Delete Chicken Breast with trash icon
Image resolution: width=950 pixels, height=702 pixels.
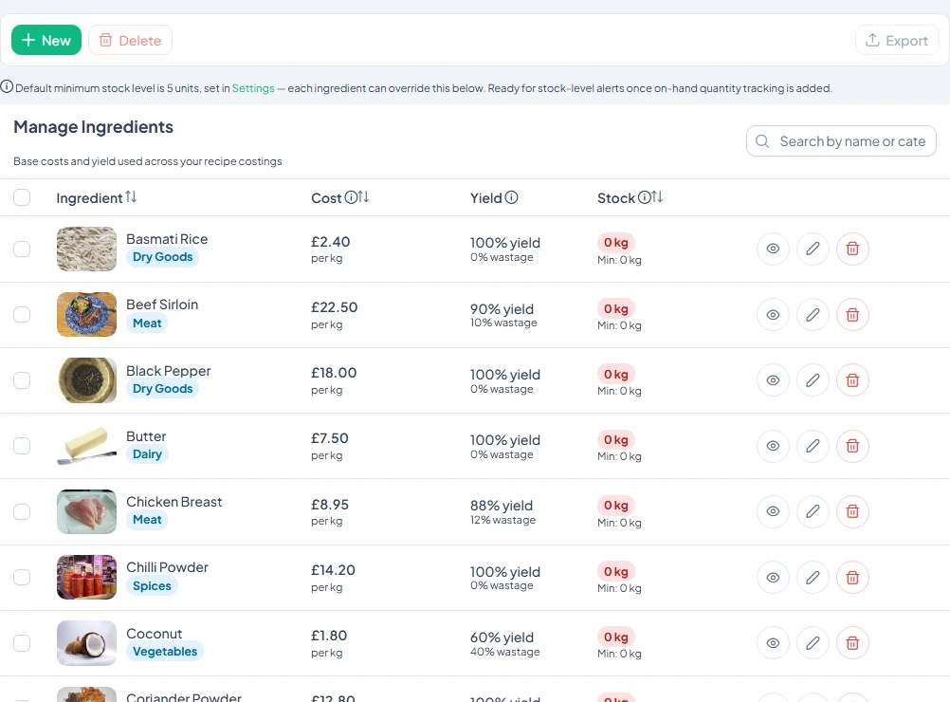pyautogui.click(x=852, y=511)
